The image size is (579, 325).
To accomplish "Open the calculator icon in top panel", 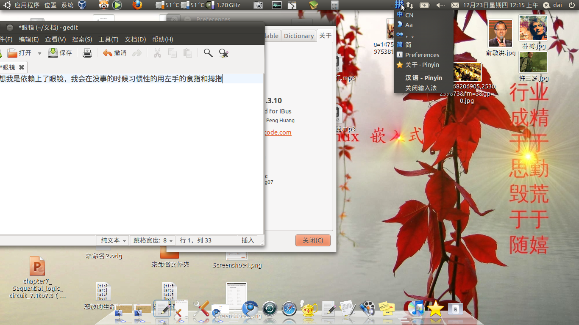I will click(335, 5).
